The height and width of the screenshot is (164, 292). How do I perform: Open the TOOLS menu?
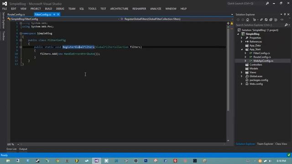pos(92,9)
